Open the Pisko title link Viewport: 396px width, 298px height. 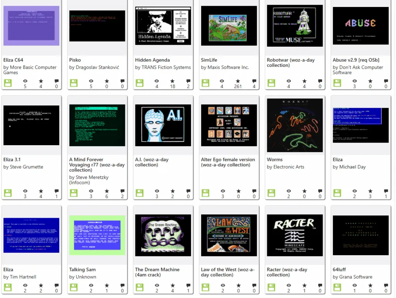tap(75, 60)
